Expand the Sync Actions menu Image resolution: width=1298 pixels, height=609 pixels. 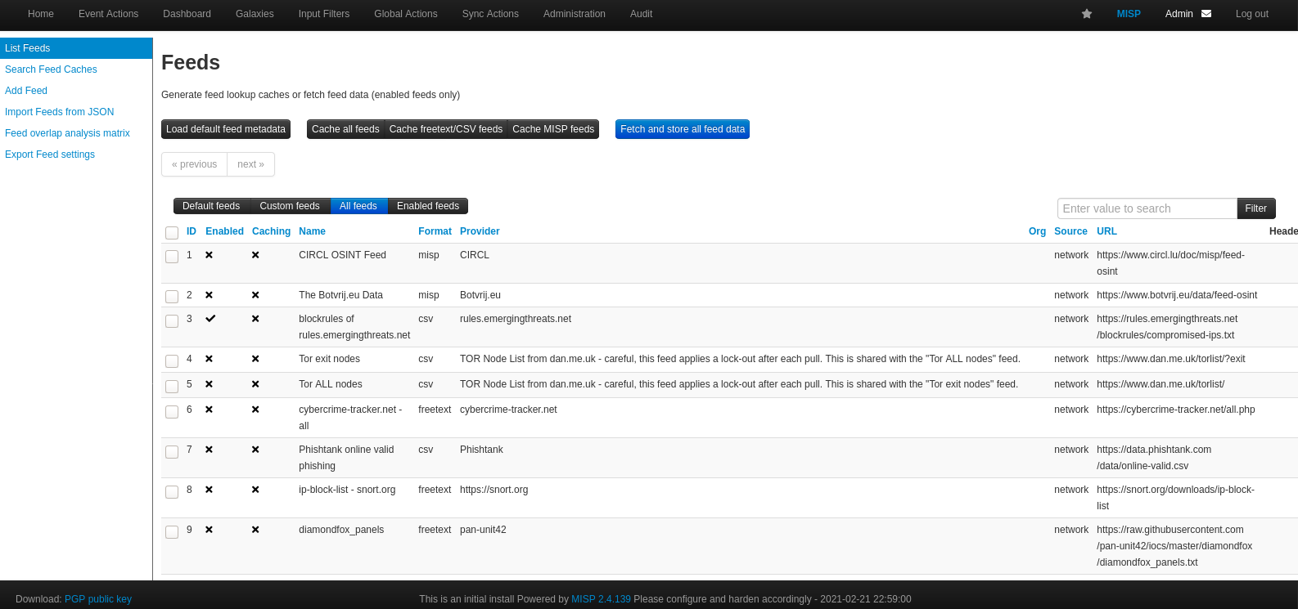tap(490, 14)
